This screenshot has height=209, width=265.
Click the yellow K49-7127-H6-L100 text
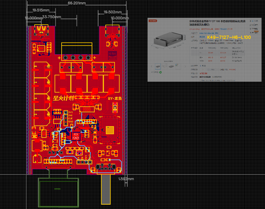click(x=229, y=37)
